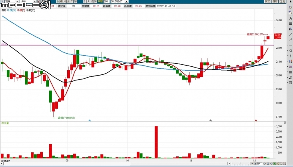Shift chart left with arrow icon
Image resolution: width=293 pixels, height=167 pixels.
pyautogui.click(x=265, y=164)
